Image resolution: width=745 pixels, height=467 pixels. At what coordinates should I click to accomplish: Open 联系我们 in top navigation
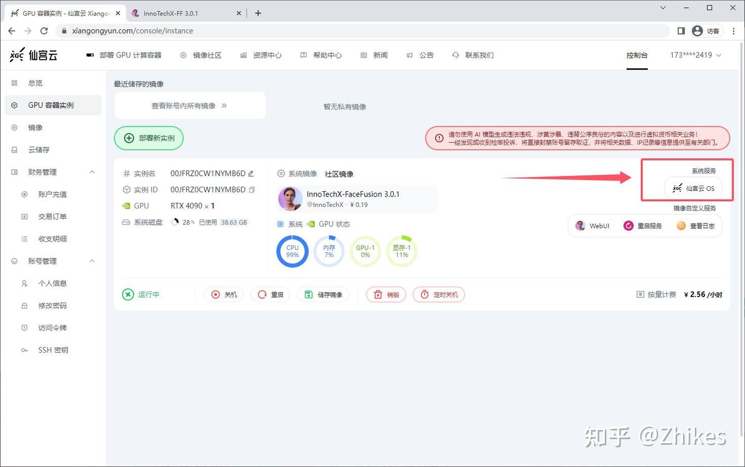tap(473, 55)
